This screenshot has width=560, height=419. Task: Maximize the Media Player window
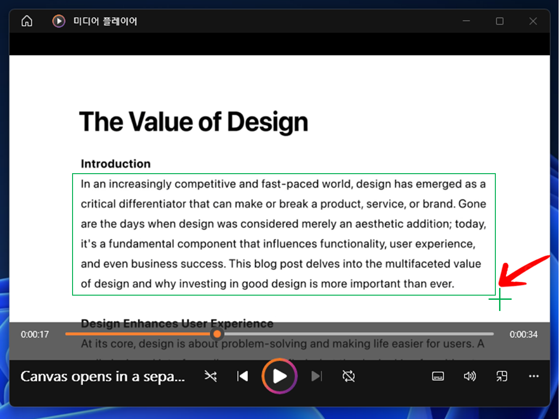500,21
